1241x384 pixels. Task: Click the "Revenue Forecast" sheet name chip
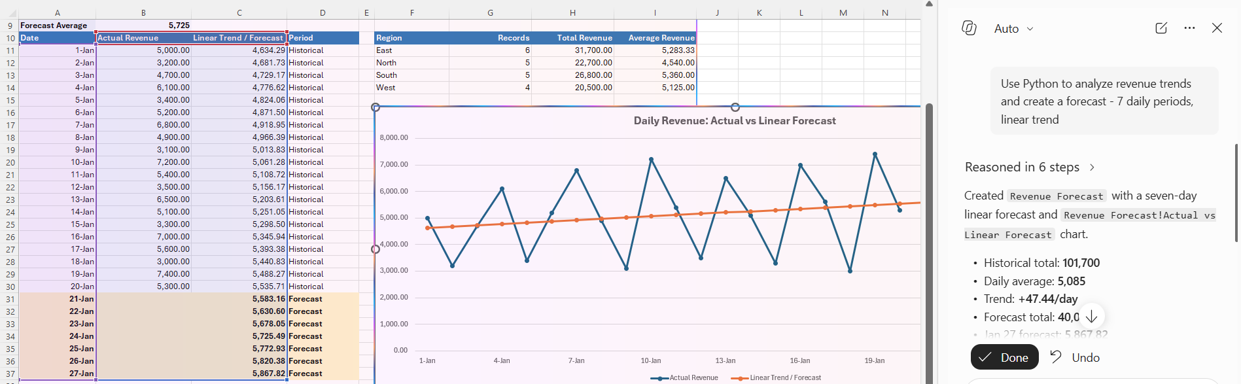(x=1057, y=196)
